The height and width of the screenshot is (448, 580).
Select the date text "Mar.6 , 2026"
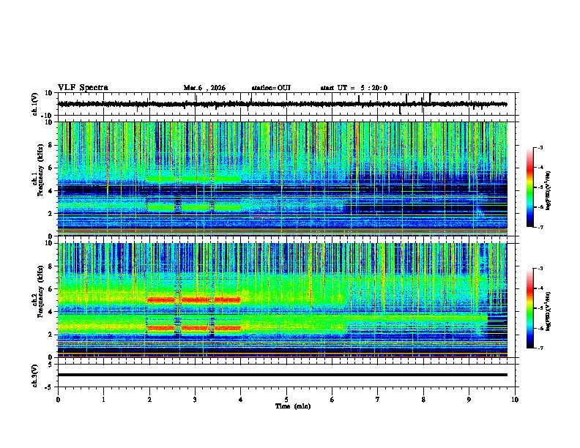[x=204, y=88]
